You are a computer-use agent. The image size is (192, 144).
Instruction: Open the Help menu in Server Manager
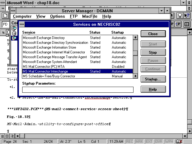tap(107, 16)
